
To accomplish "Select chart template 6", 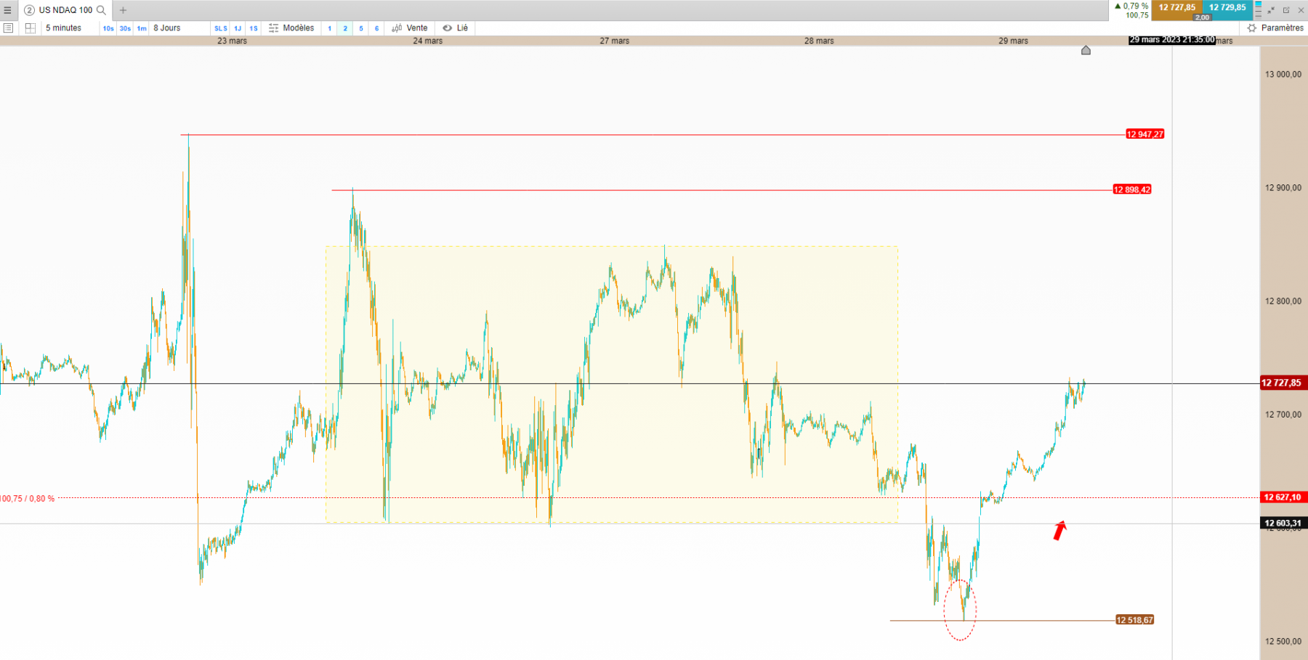I will [x=376, y=28].
